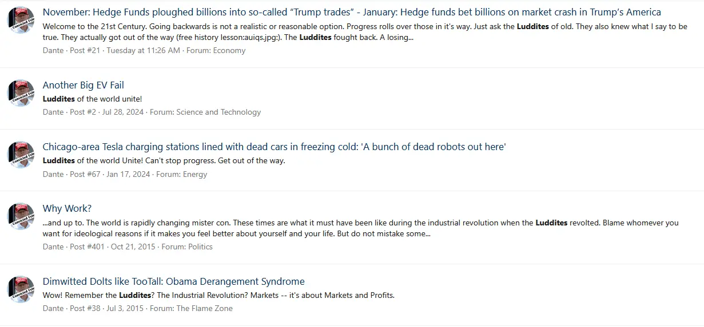This screenshot has height=327, width=704.
Task: Open the 'Why Work?' thread title
Action: 67,208
